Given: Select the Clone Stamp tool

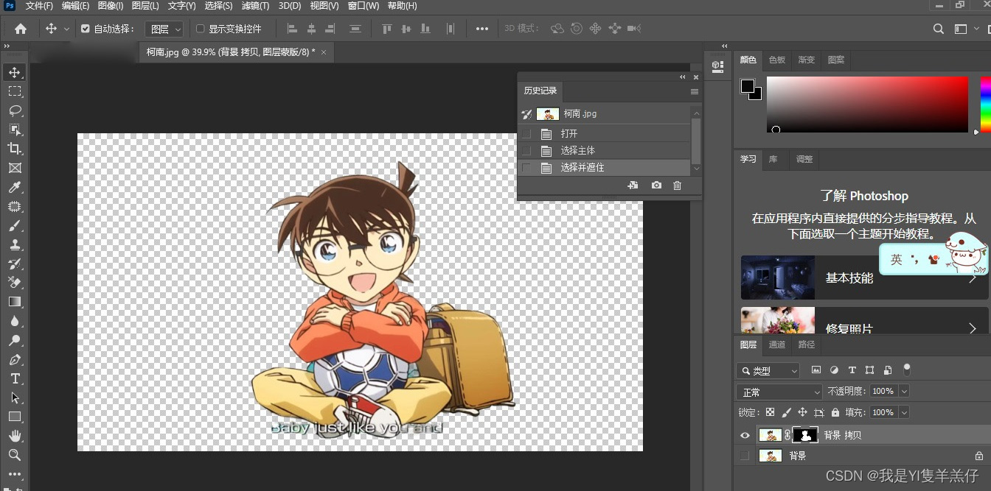Looking at the screenshot, I should pos(15,245).
